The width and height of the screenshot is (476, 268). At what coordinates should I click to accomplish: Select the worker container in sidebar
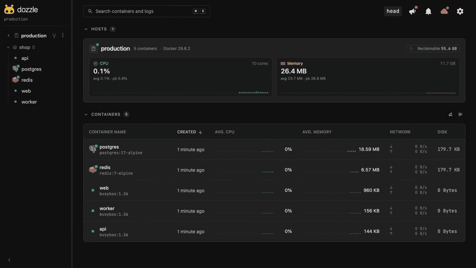tap(29, 102)
